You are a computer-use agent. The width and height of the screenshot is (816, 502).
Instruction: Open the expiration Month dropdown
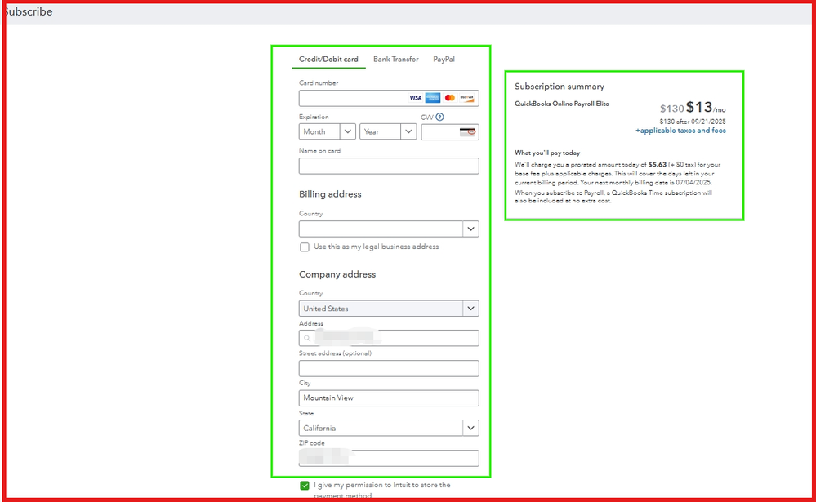328,131
